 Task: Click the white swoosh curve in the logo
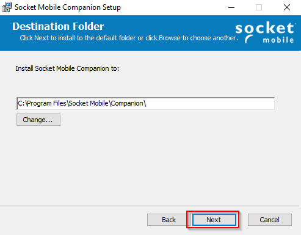(x=249, y=39)
